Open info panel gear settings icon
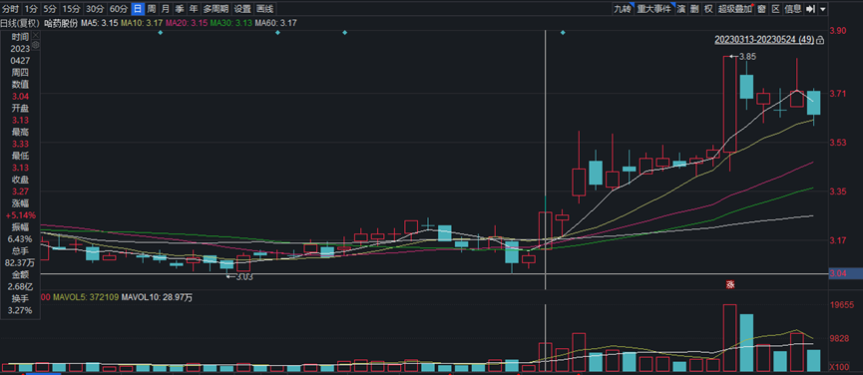Image resolution: width=863 pixels, height=375 pixels. [x=36, y=45]
